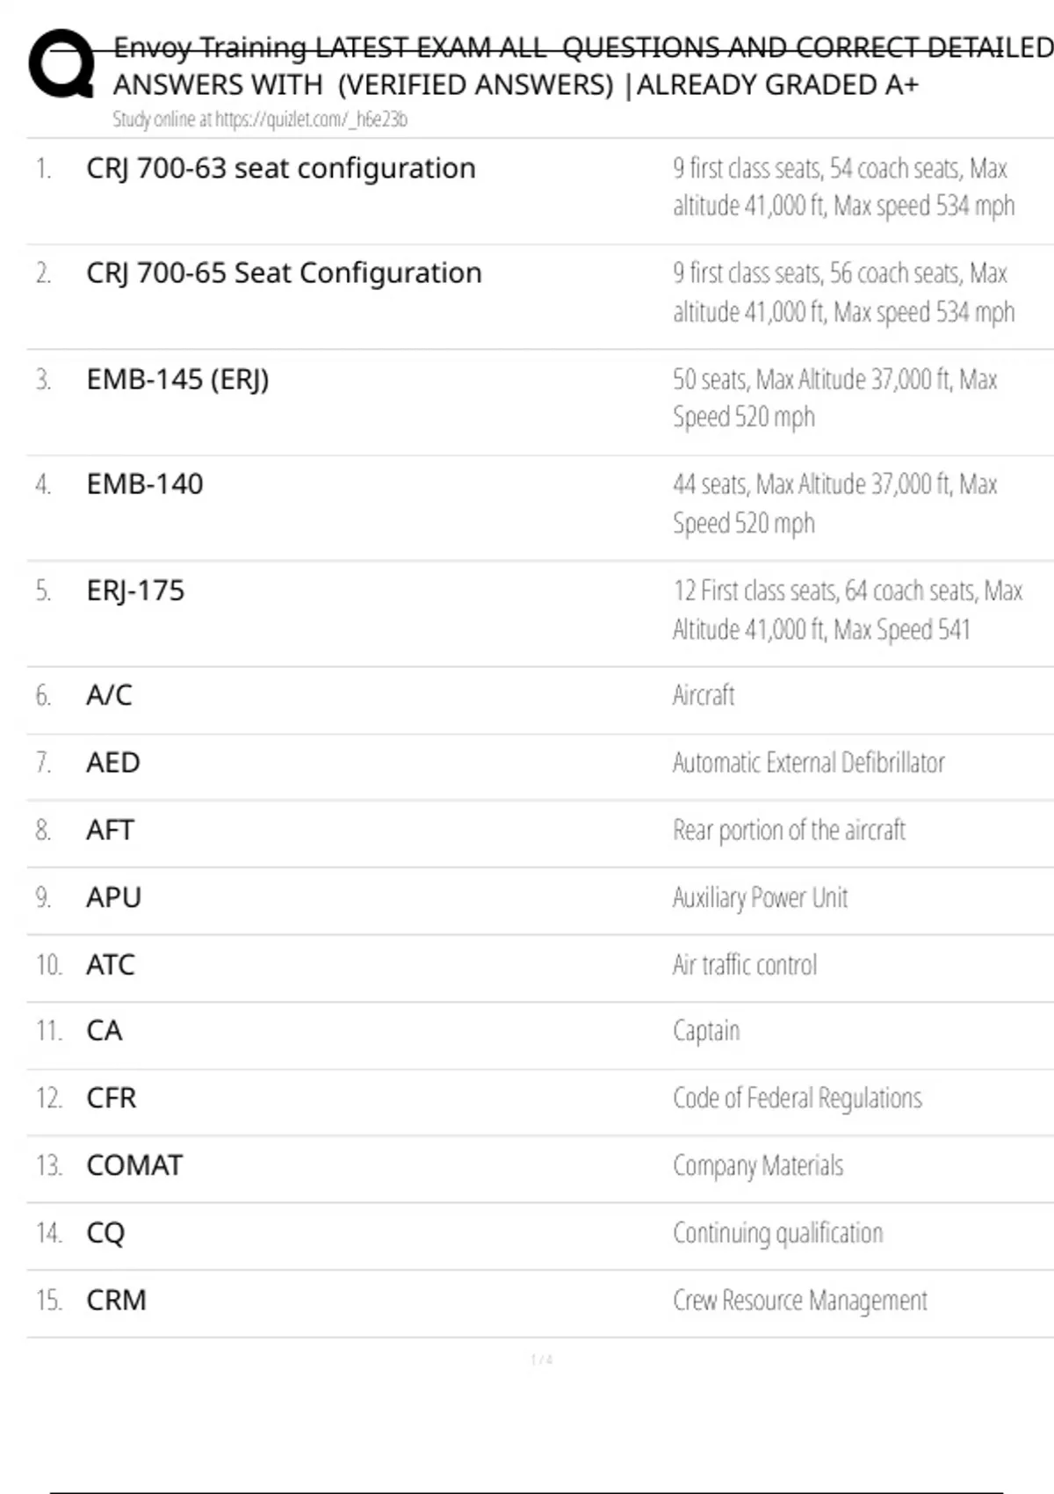The image size is (1054, 1494).
Task: Select the COMAT term
Action: pyautogui.click(x=134, y=1165)
